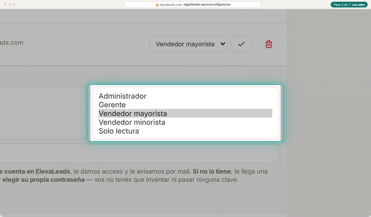Maximize the window using the third traffic-light dot
Screen dimensions: 371x217
[x=14, y=4]
